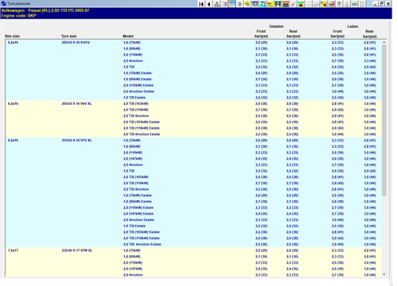Select 2,0 TDI (103kW) under 205/55 R16 94V XL
This screenshot has height=286, width=398.
pyautogui.click(x=136, y=103)
